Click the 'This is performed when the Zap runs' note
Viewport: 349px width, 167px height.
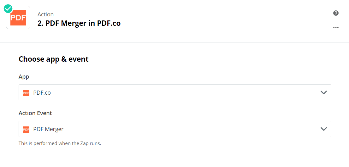tap(60, 143)
